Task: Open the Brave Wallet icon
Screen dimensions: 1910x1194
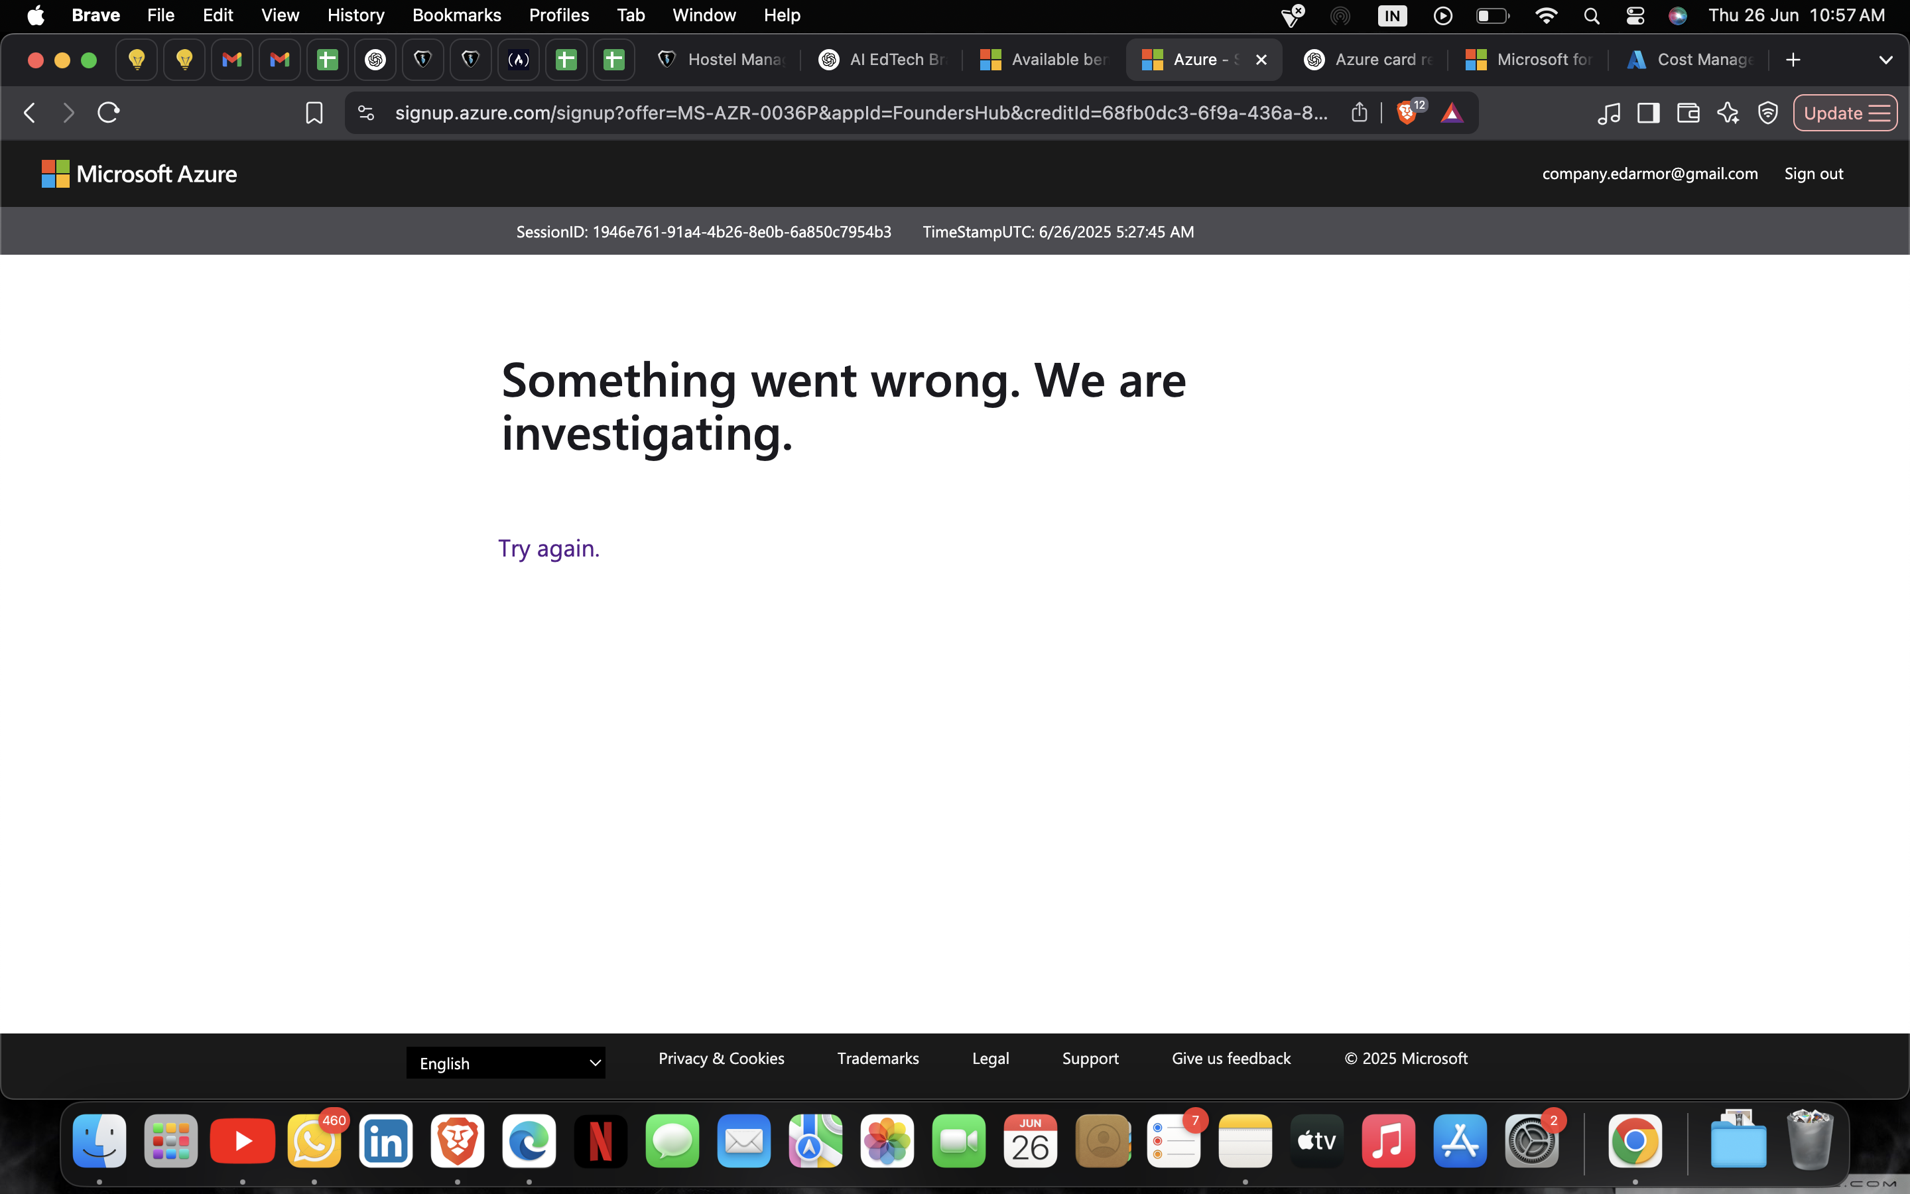Action: (1687, 112)
